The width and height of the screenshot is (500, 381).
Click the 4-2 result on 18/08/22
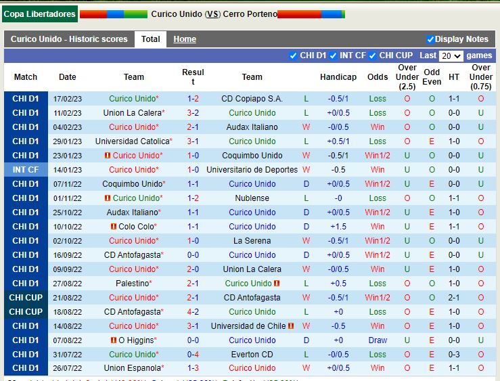coord(193,312)
